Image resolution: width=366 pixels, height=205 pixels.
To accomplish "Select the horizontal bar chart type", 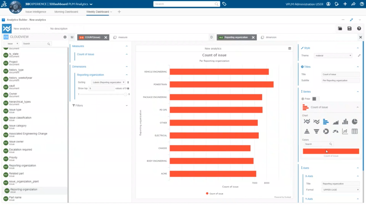I will [326, 122].
